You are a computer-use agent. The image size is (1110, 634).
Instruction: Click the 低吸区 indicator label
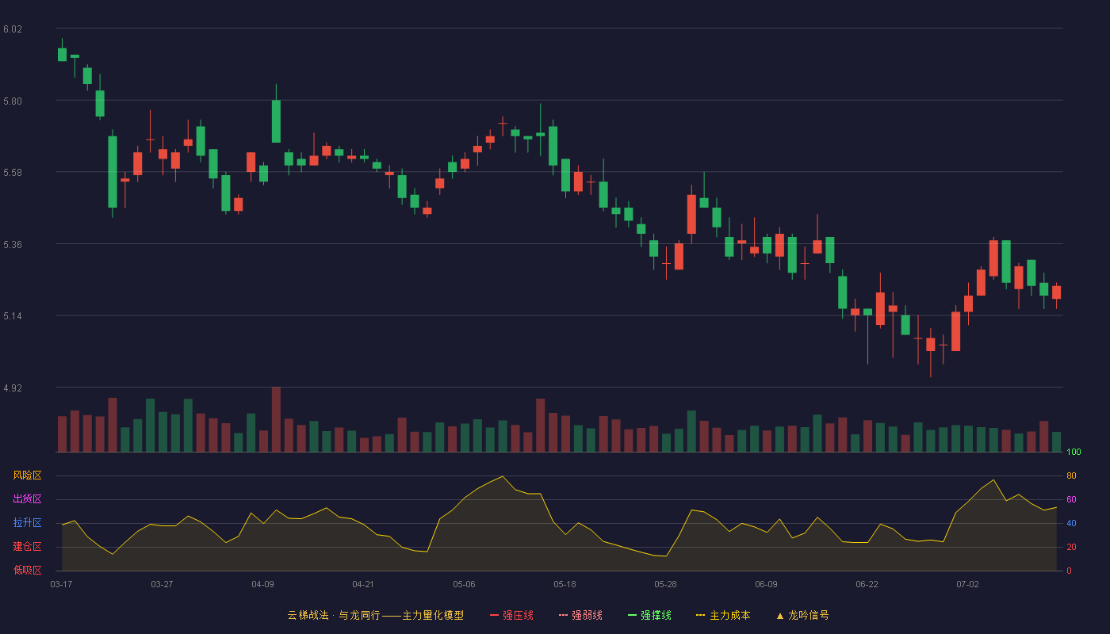(27, 570)
